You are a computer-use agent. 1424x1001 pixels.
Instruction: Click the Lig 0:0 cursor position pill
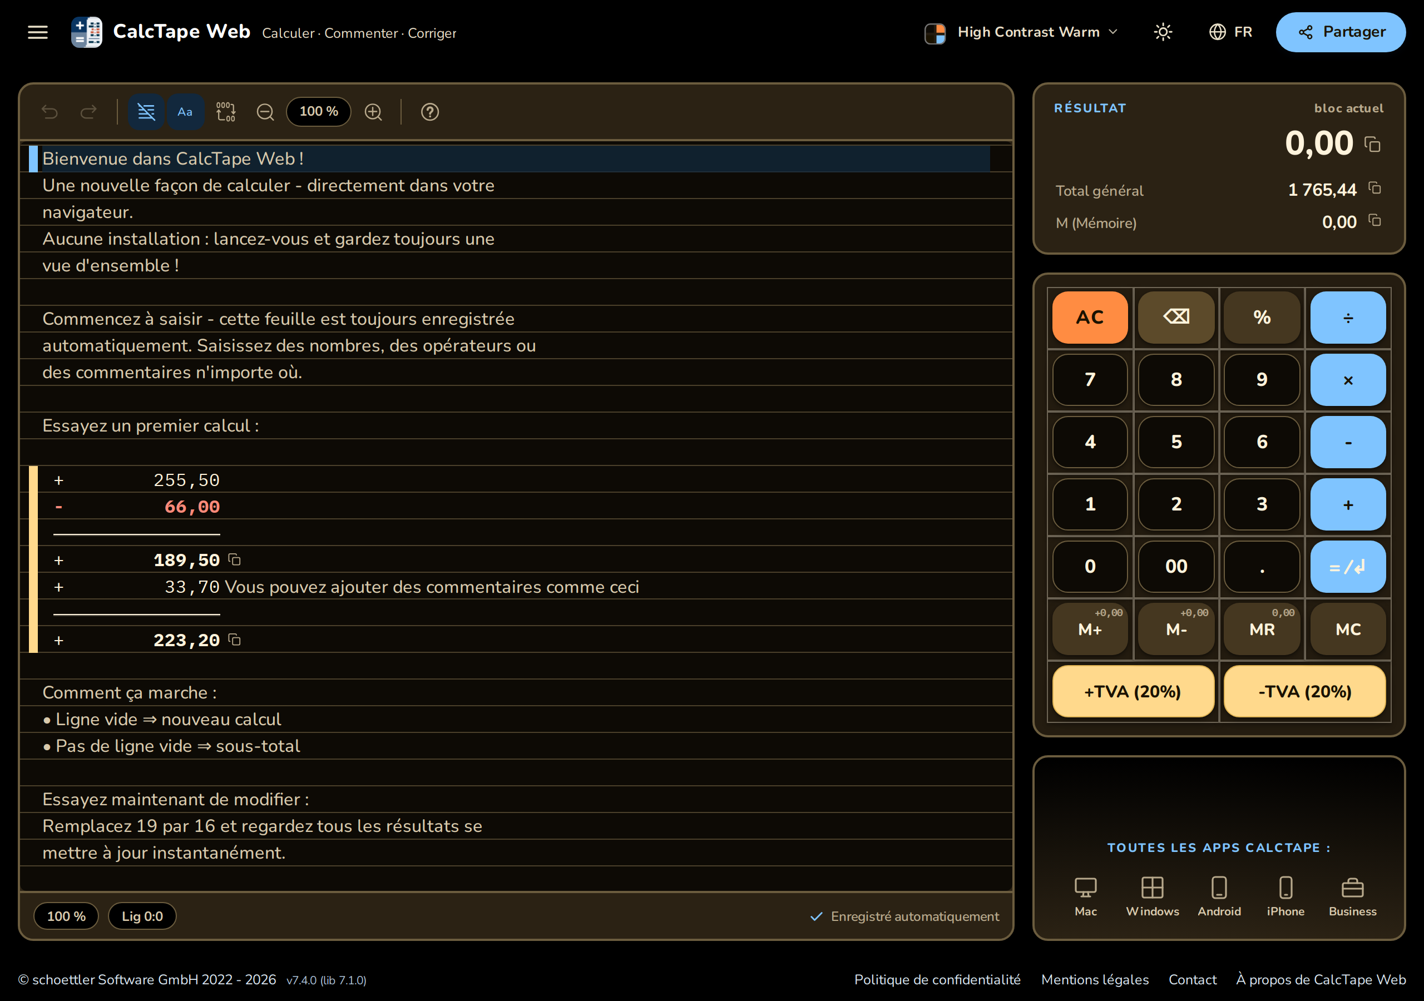pos(142,916)
